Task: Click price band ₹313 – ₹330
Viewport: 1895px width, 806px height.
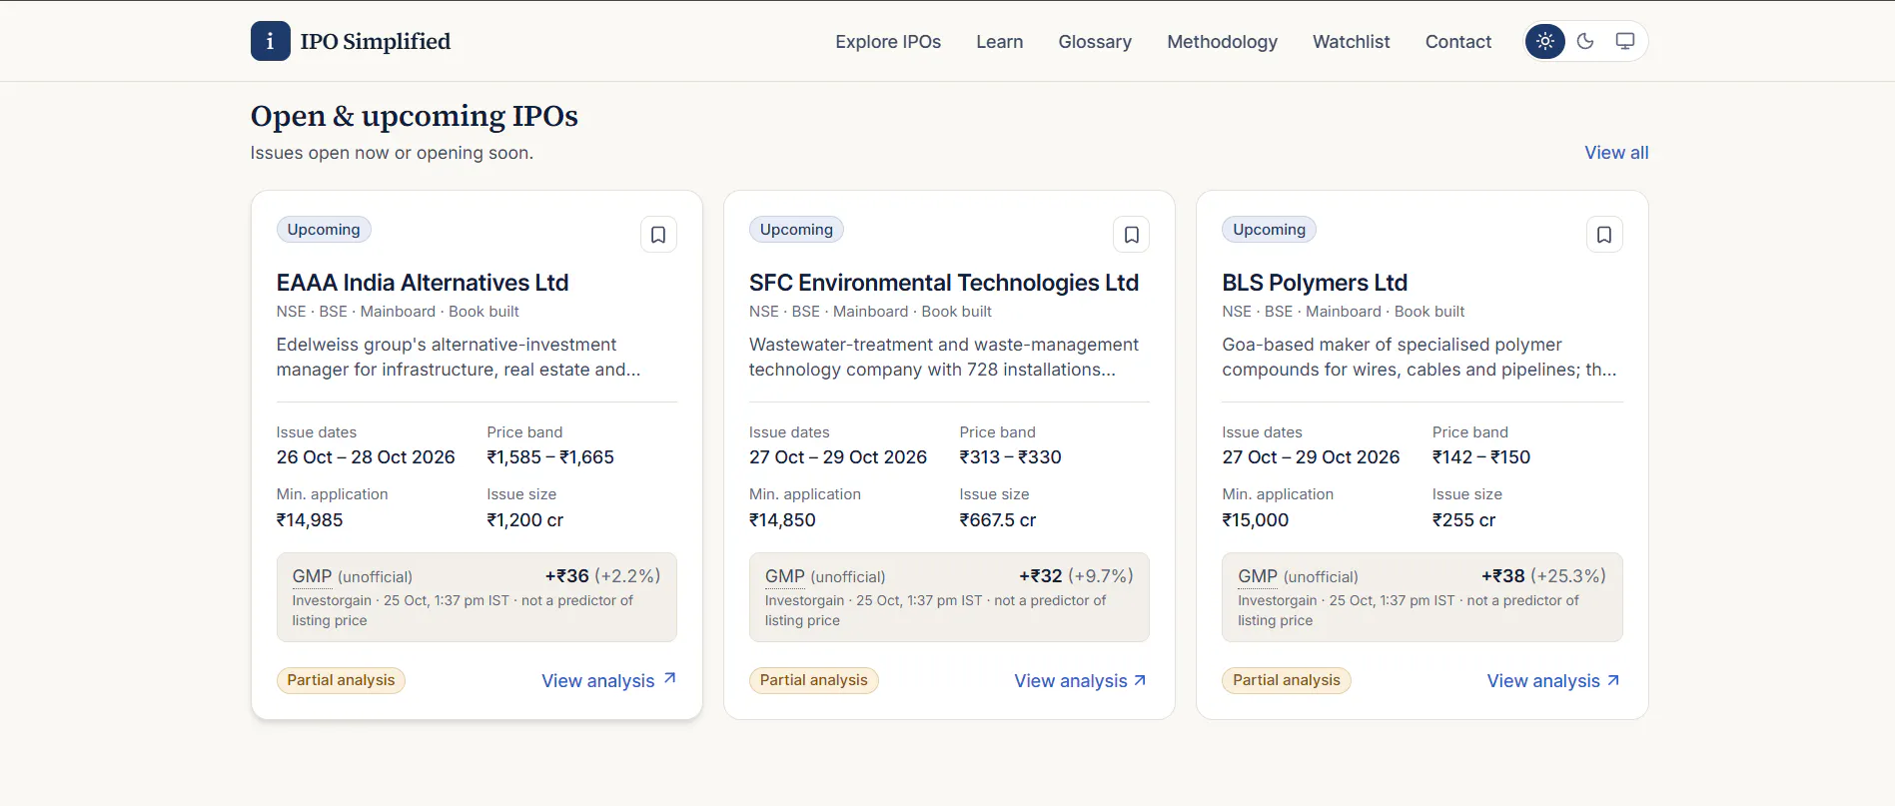Action: [x=1010, y=457]
